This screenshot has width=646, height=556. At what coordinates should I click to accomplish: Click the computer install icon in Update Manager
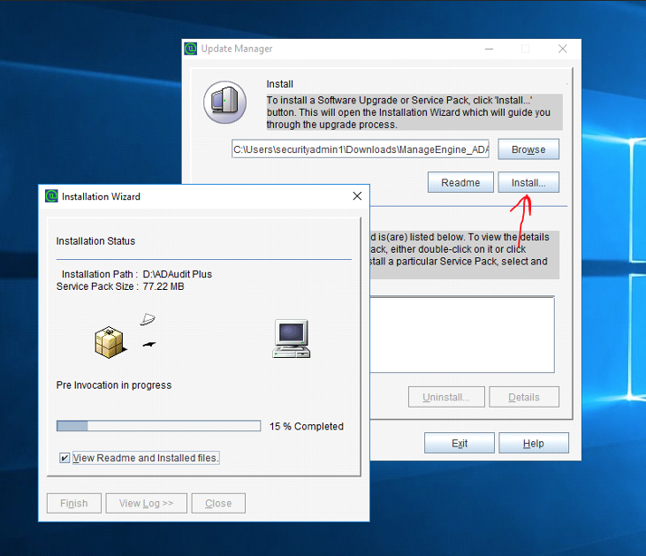tap(225, 103)
